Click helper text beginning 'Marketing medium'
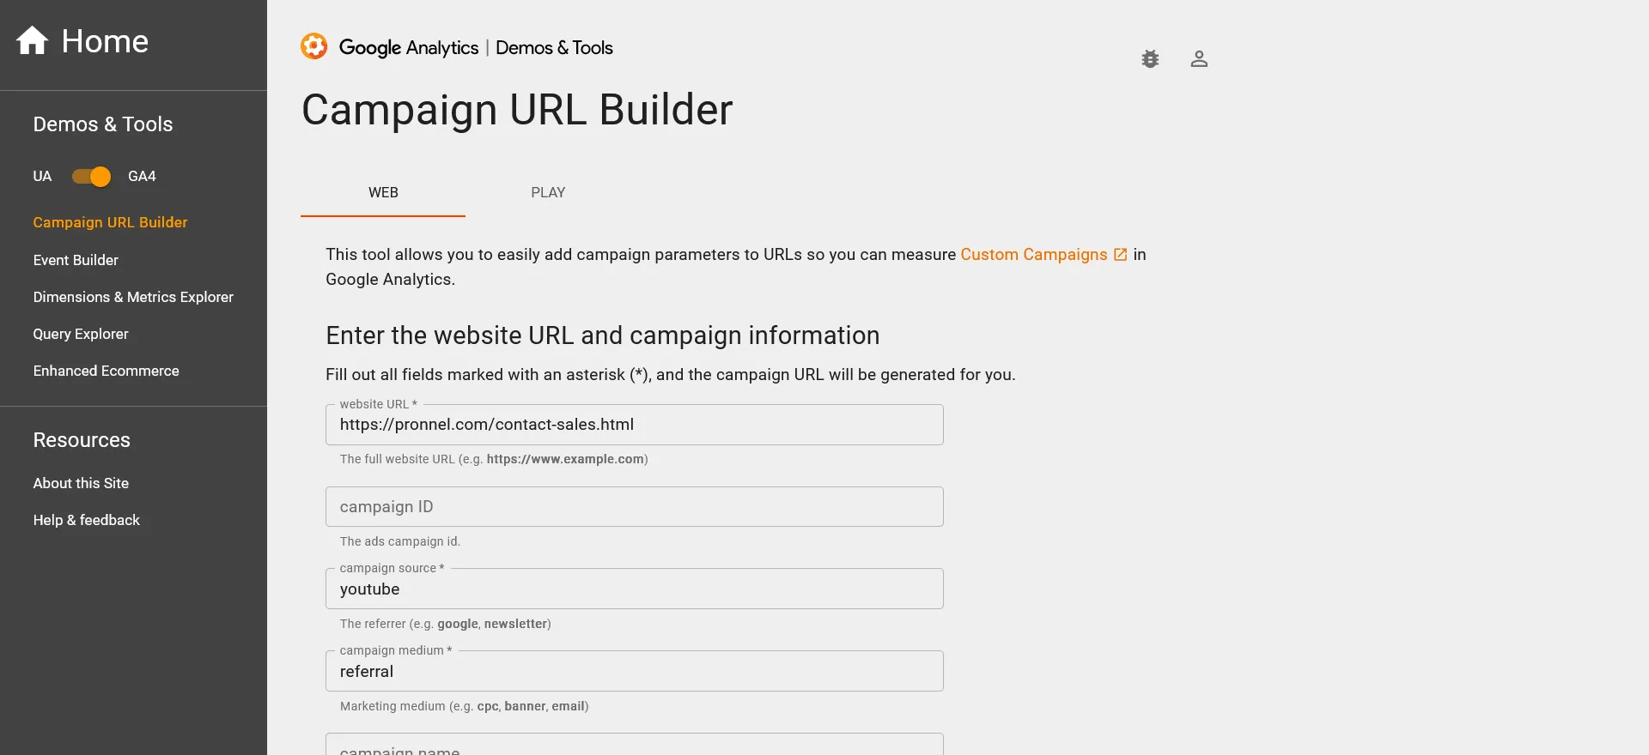The height and width of the screenshot is (755, 1649). (464, 706)
